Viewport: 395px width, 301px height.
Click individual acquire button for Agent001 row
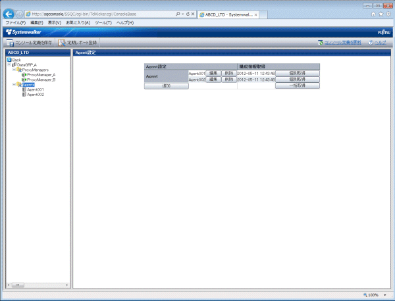pos(298,73)
